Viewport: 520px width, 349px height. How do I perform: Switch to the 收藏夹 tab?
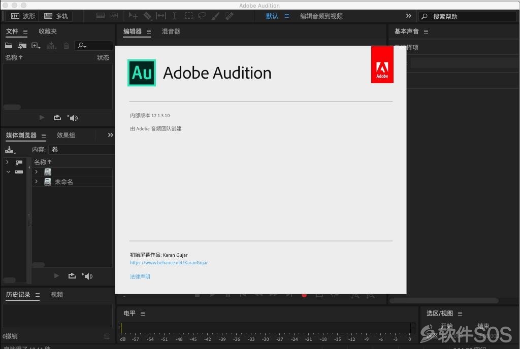47,31
